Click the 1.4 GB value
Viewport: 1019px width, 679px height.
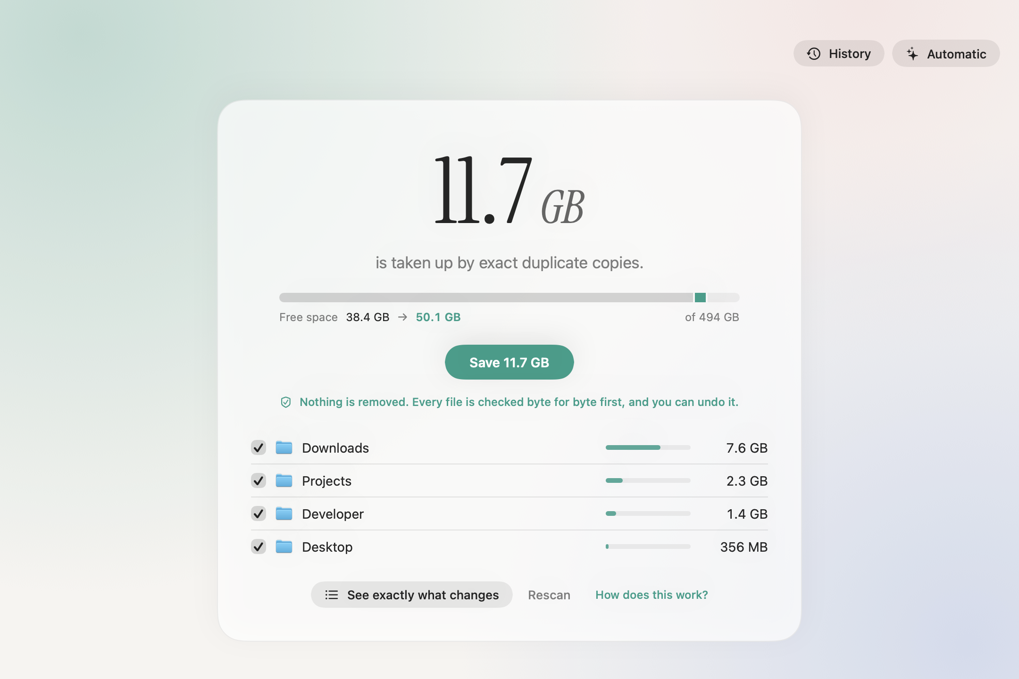click(x=747, y=514)
